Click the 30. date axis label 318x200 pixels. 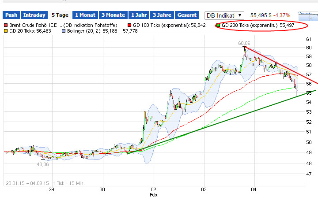coord(103,189)
